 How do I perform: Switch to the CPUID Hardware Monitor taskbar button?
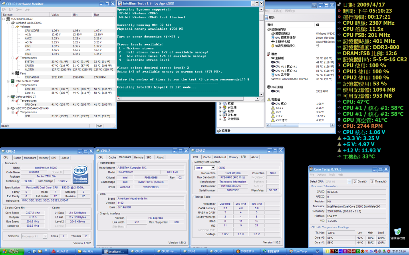point(167,251)
